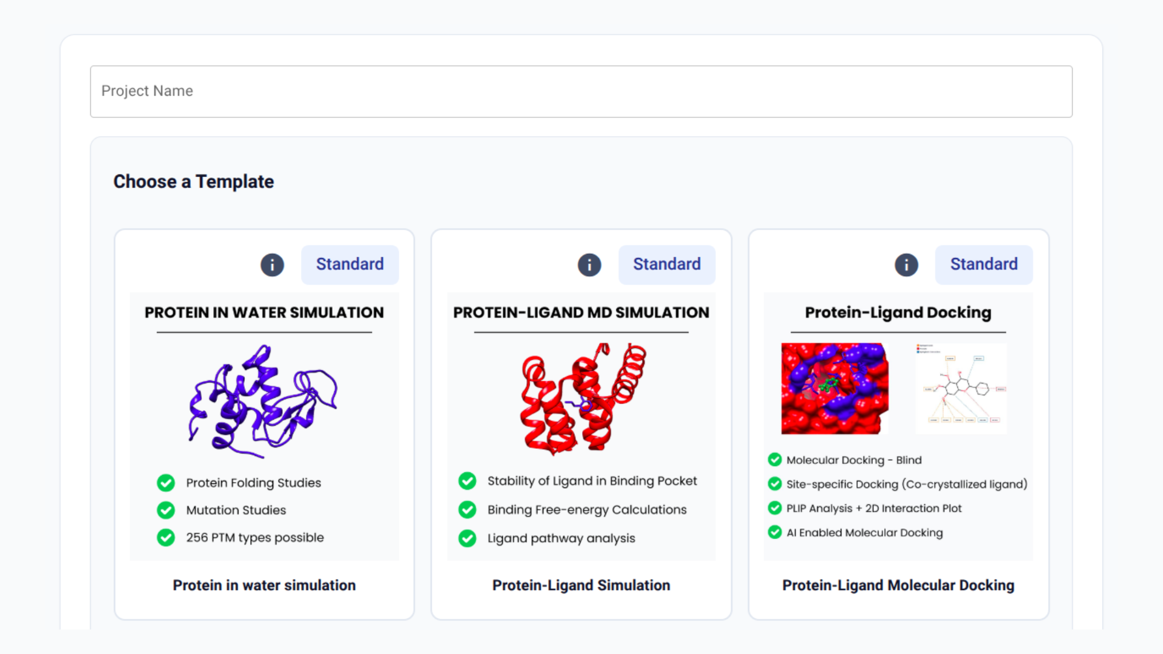Click check icon beside AI Enabled Molecular Docking
This screenshot has width=1163, height=654.
point(774,532)
